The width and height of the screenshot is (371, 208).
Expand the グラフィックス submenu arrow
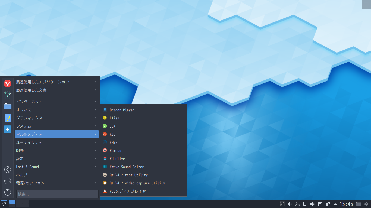(95, 118)
